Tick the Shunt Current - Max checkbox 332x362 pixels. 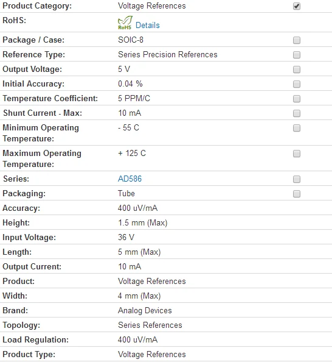coord(297,113)
